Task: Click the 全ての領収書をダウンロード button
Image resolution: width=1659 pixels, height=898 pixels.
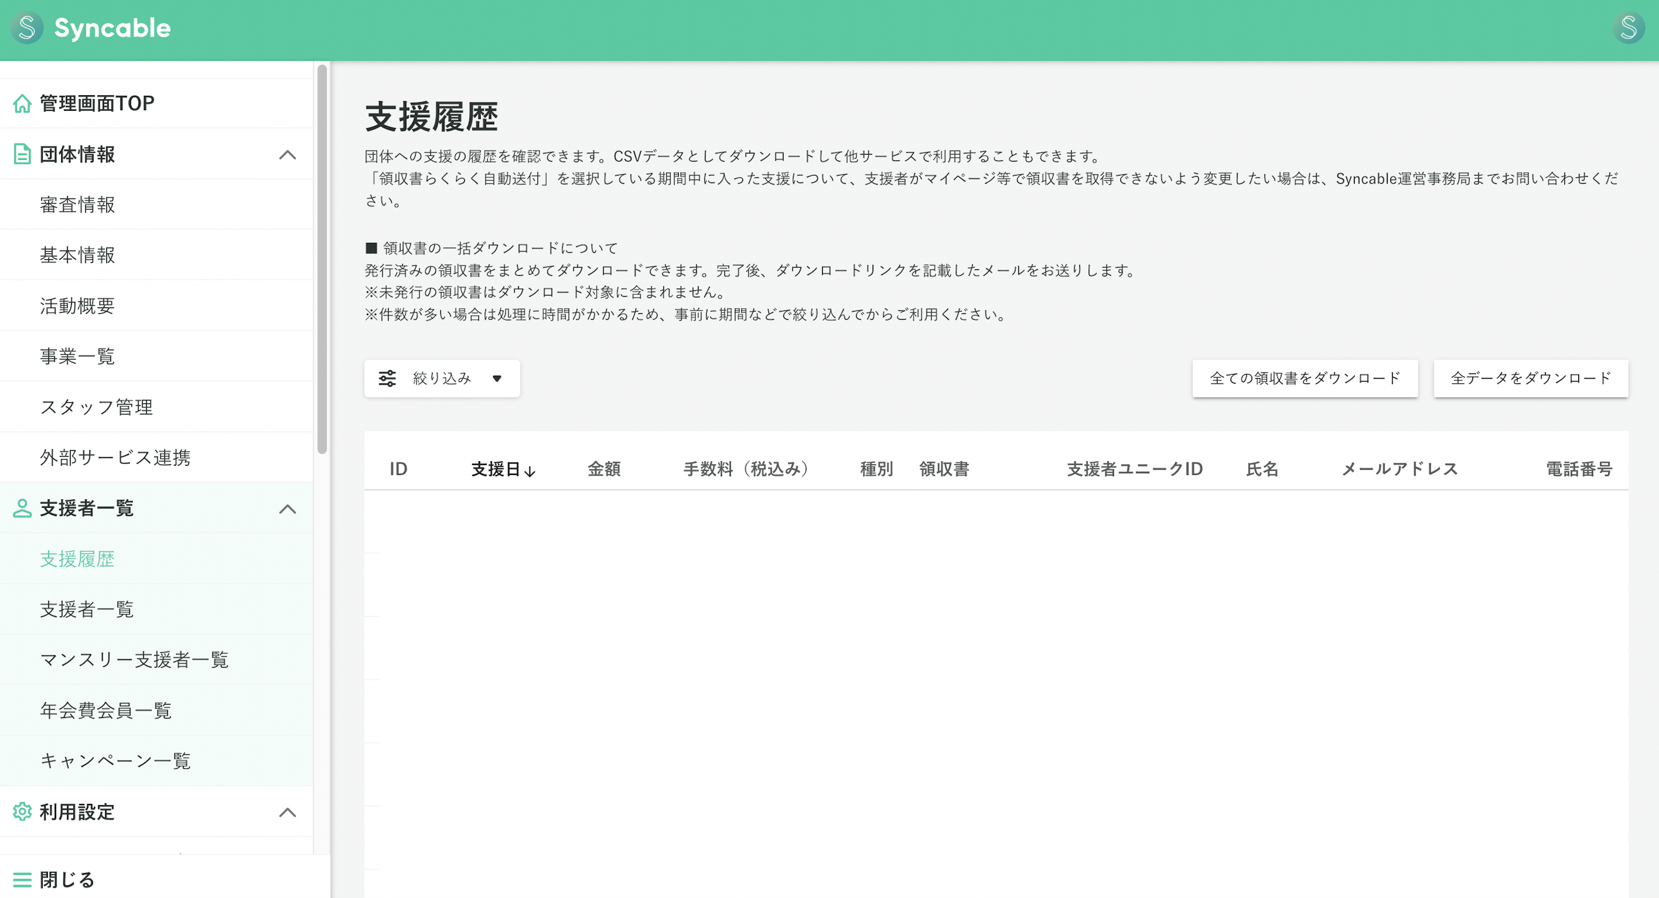Action: [x=1305, y=379]
